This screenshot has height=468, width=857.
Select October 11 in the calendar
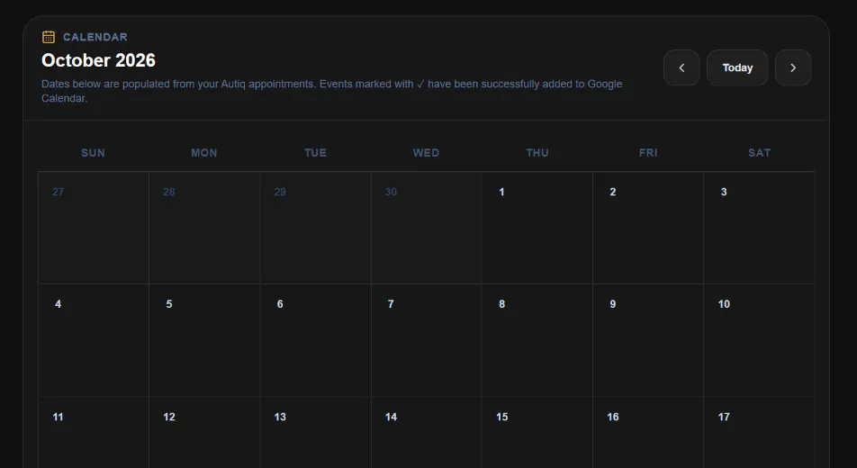pos(94,433)
